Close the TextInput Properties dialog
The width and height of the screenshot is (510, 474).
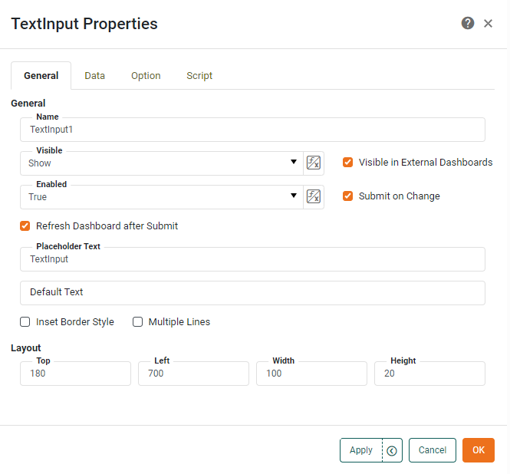pyautogui.click(x=488, y=24)
